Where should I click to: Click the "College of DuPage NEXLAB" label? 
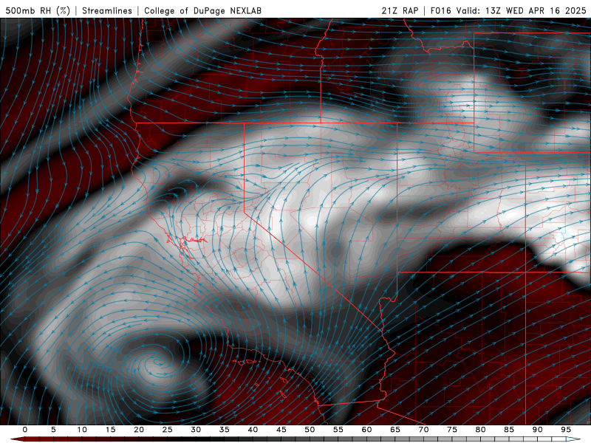point(202,10)
